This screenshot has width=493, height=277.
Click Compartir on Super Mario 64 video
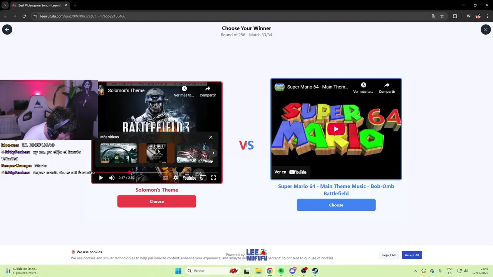pyautogui.click(x=387, y=88)
